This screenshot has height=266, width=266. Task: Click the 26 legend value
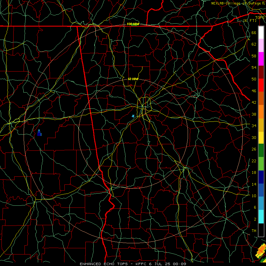[254, 149]
